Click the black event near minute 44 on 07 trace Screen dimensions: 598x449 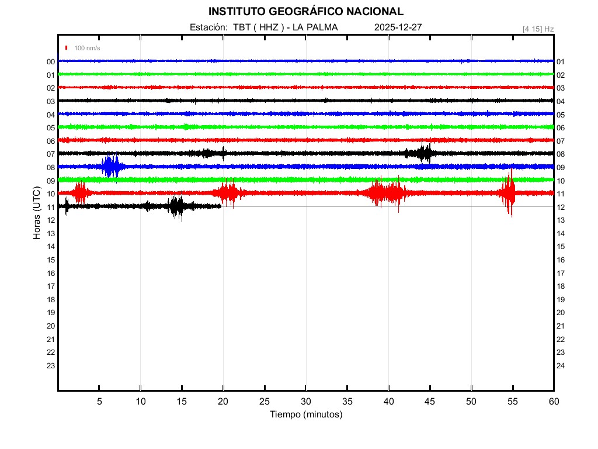click(x=424, y=153)
